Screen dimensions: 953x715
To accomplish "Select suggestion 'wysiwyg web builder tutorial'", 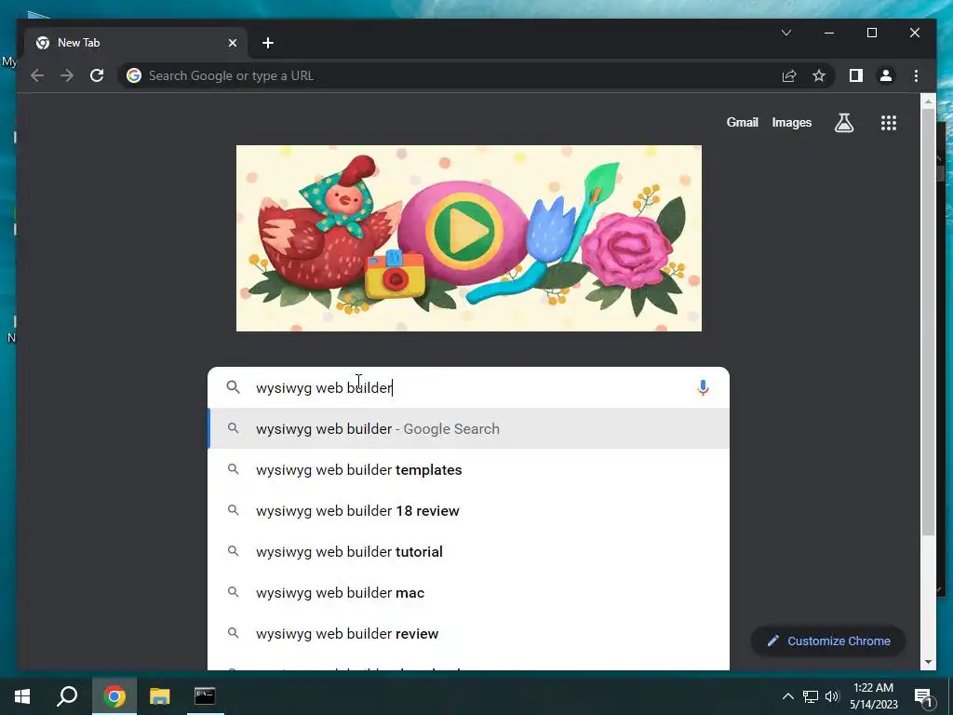I will pos(468,551).
